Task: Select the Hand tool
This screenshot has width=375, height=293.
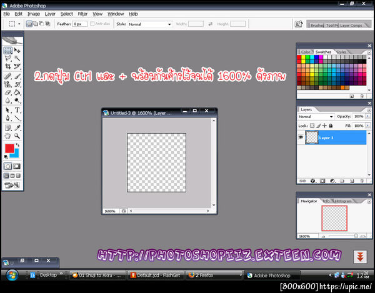Action: tap(8, 136)
